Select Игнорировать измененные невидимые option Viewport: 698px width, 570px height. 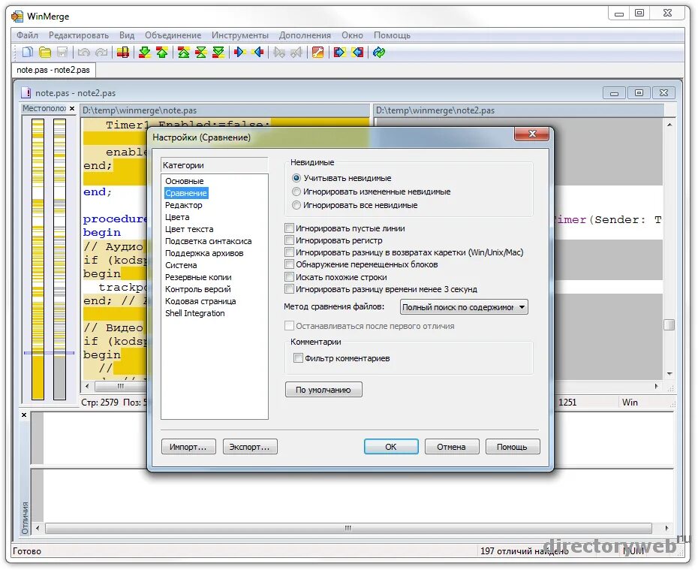(296, 192)
